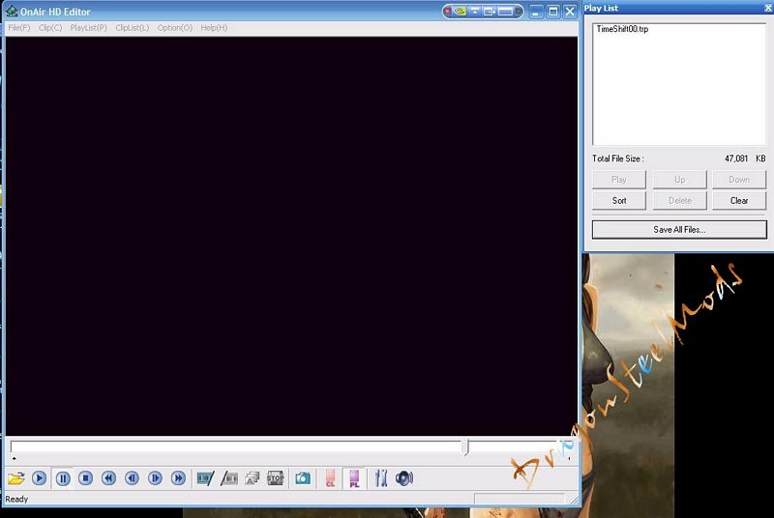Image resolution: width=774 pixels, height=518 pixels.
Task: Click the seek bar slider thumb
Action: pyautogui.click(x=465, y=447)
